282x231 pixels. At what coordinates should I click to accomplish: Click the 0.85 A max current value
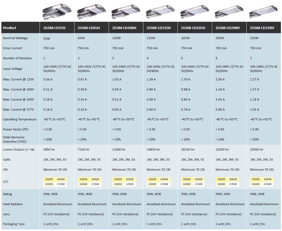(x=186, y=99)
